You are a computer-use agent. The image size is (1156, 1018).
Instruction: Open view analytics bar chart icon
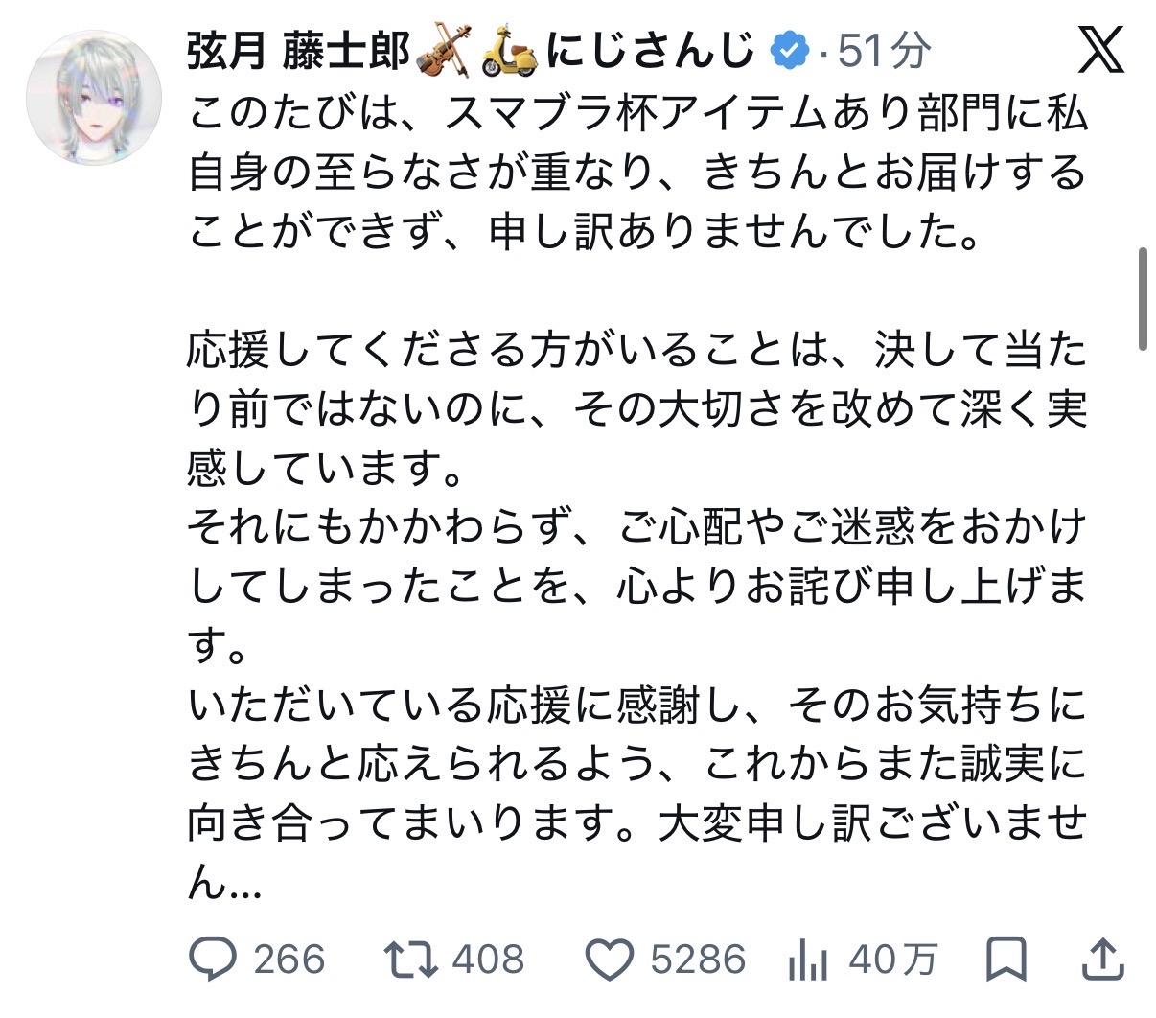pyautogui.click(x=808, y=959)
